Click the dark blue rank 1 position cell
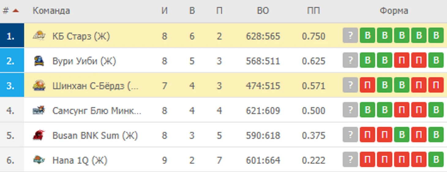The image size is (447, 172). pos(12,36)
